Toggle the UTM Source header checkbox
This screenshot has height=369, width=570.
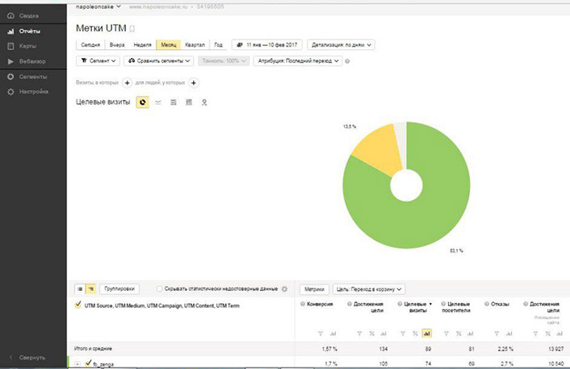coord(78,305)
